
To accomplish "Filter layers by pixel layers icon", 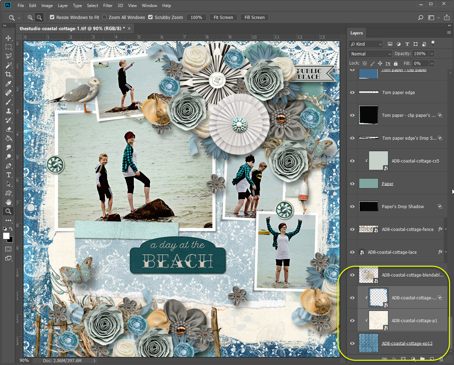I will coord(390,44).
